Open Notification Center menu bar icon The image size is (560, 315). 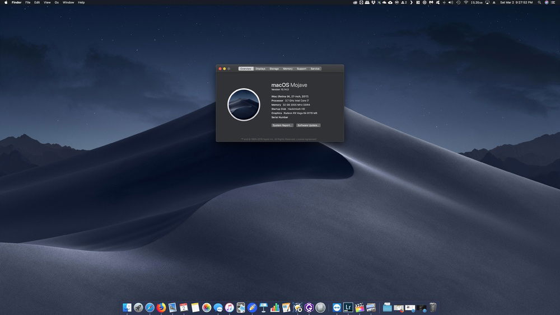tap(554, 2)
